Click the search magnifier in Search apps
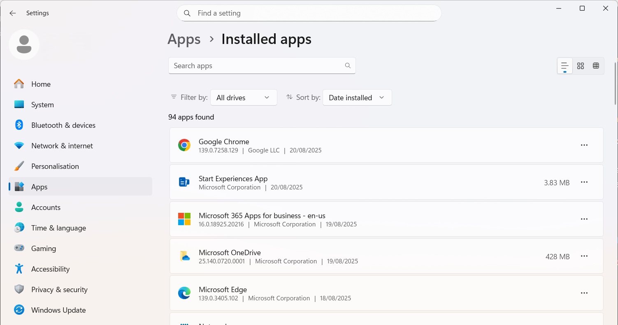Image resolution: width=618 pixels, height=325 pixels. [348, 66]
